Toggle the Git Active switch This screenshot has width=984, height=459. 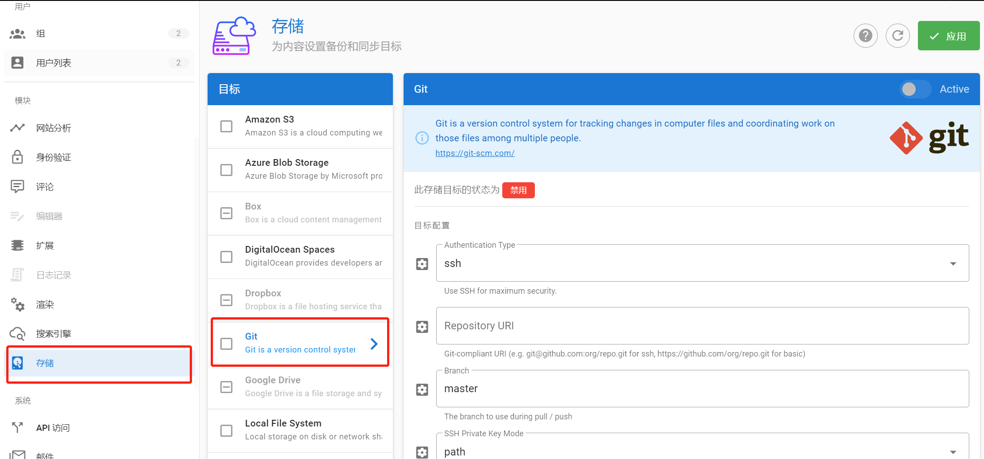915,89
